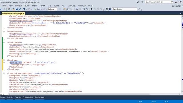Click the Save file toolbar icon

[17, 9]
